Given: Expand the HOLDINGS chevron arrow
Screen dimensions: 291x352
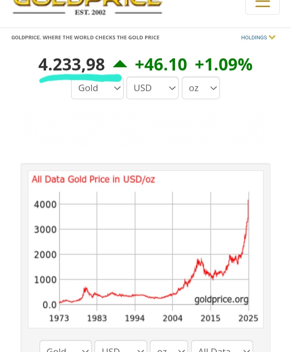Looking at the screenshot, I should (x=272, y=37).
